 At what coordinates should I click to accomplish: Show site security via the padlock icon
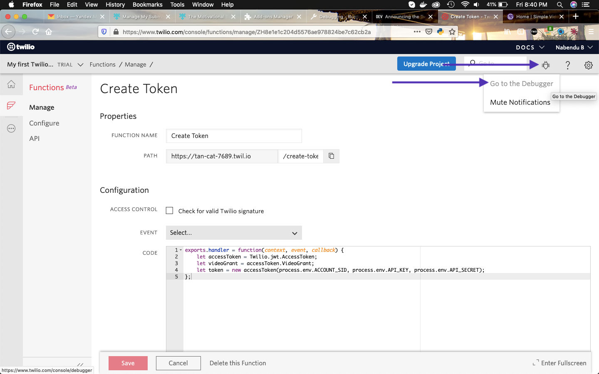(x=116, y=32)
